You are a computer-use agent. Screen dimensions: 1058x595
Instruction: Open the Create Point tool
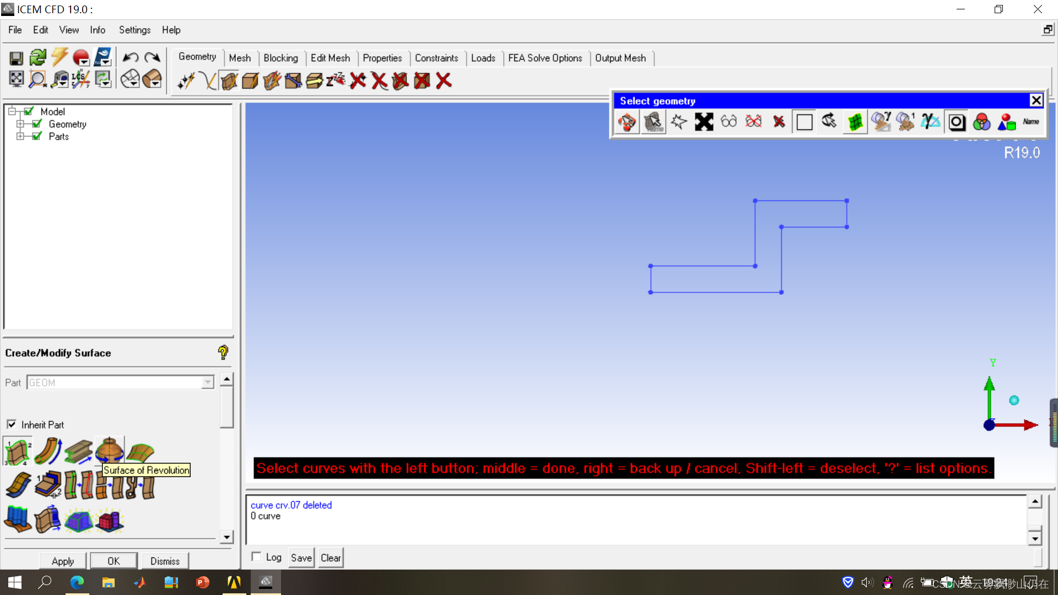tap(186, 81)
